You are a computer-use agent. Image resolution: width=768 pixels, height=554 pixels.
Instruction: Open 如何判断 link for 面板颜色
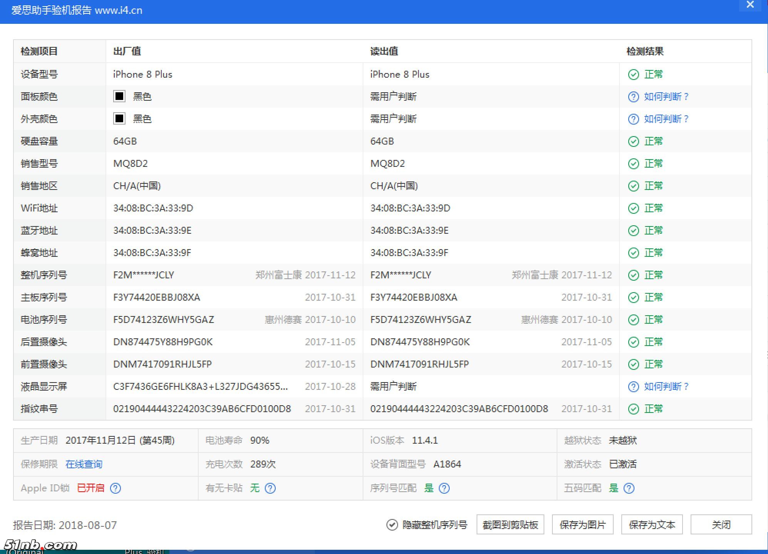(666, 97)
